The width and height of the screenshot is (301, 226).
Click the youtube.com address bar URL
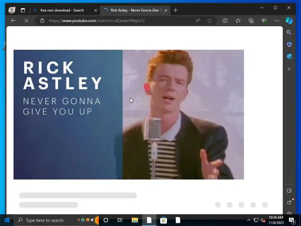pyautogui.click(x=97, y=21)
